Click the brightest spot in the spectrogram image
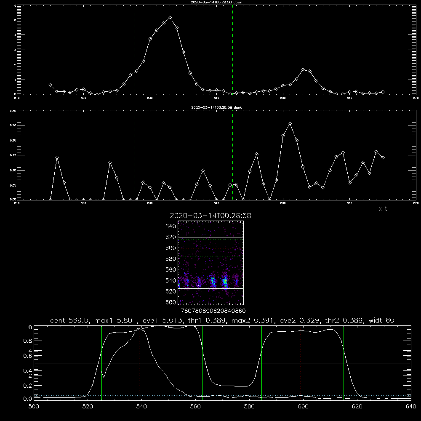421x421 pixels. (x=225, y=281)
